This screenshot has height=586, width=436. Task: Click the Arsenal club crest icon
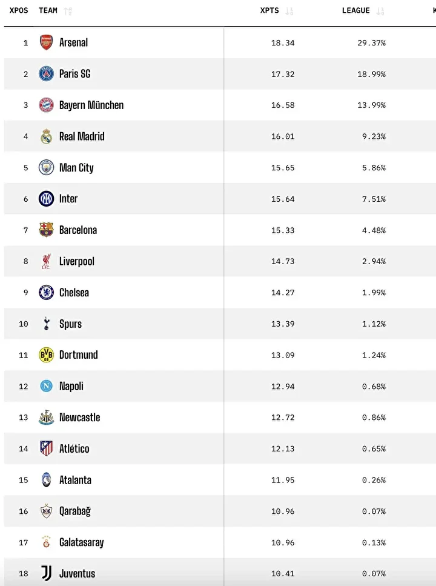(47, 42)
